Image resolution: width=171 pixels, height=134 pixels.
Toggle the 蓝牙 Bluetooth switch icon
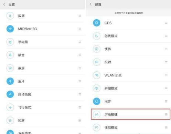(10, 81)
